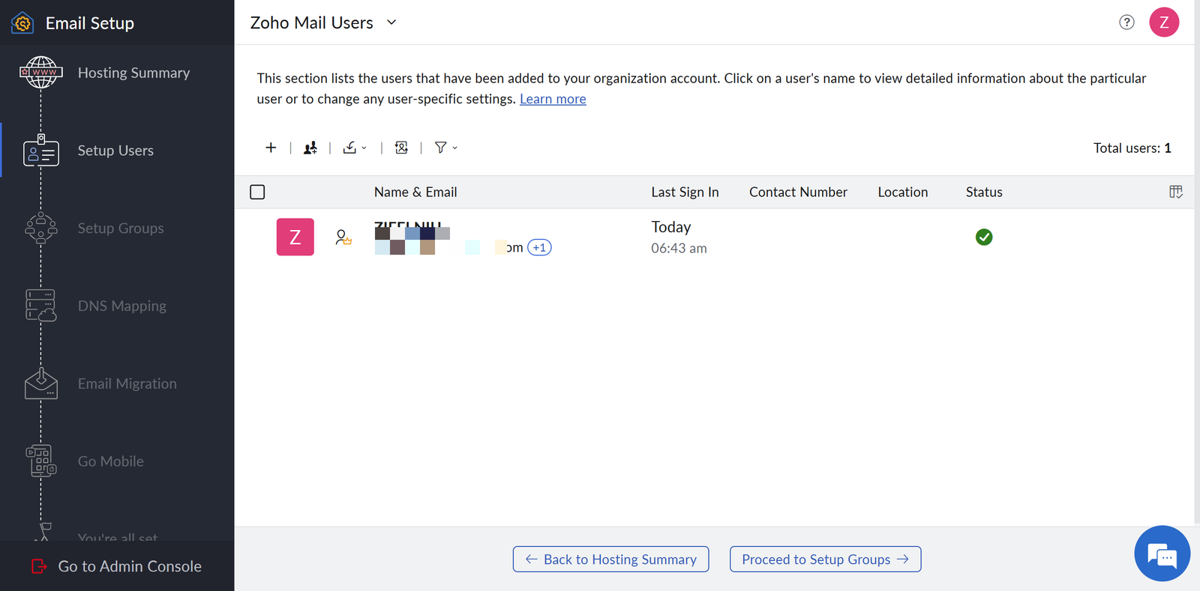Click the filter funnel icon
Screen dimensions: 1200x591
pos(441,148)
